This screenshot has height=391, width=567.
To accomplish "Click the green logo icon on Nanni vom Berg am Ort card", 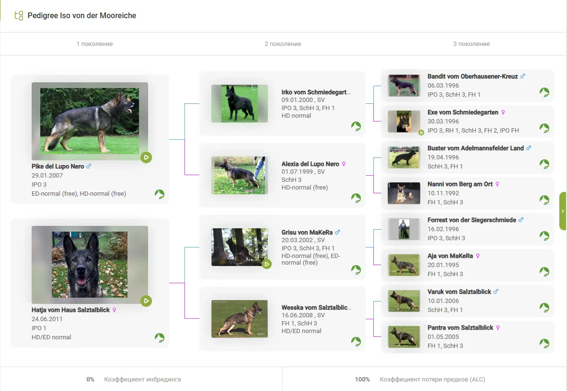I will 544,200.
